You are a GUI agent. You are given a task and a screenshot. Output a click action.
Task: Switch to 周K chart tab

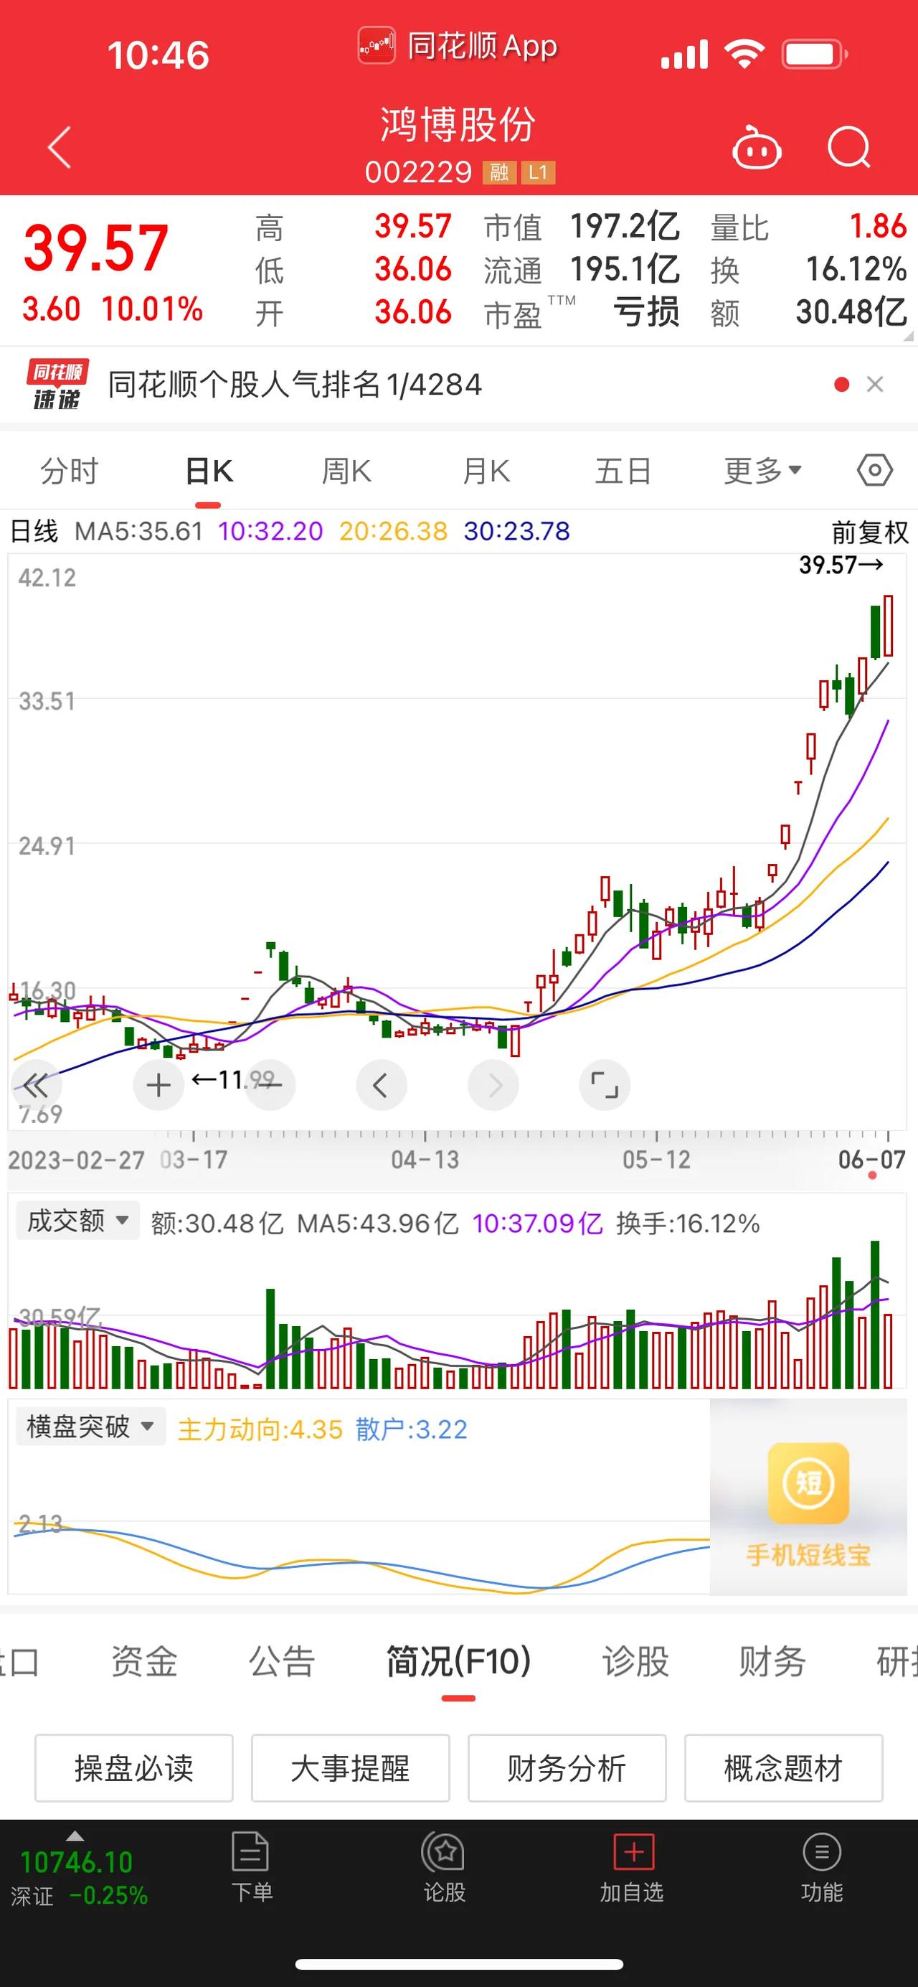[x=346, y=471]
